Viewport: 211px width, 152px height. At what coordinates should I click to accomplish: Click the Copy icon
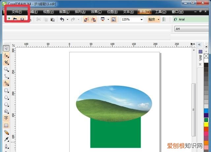(x=45, y=19)
